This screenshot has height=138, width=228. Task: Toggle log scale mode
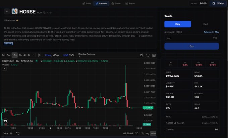[x=147, y=133]
